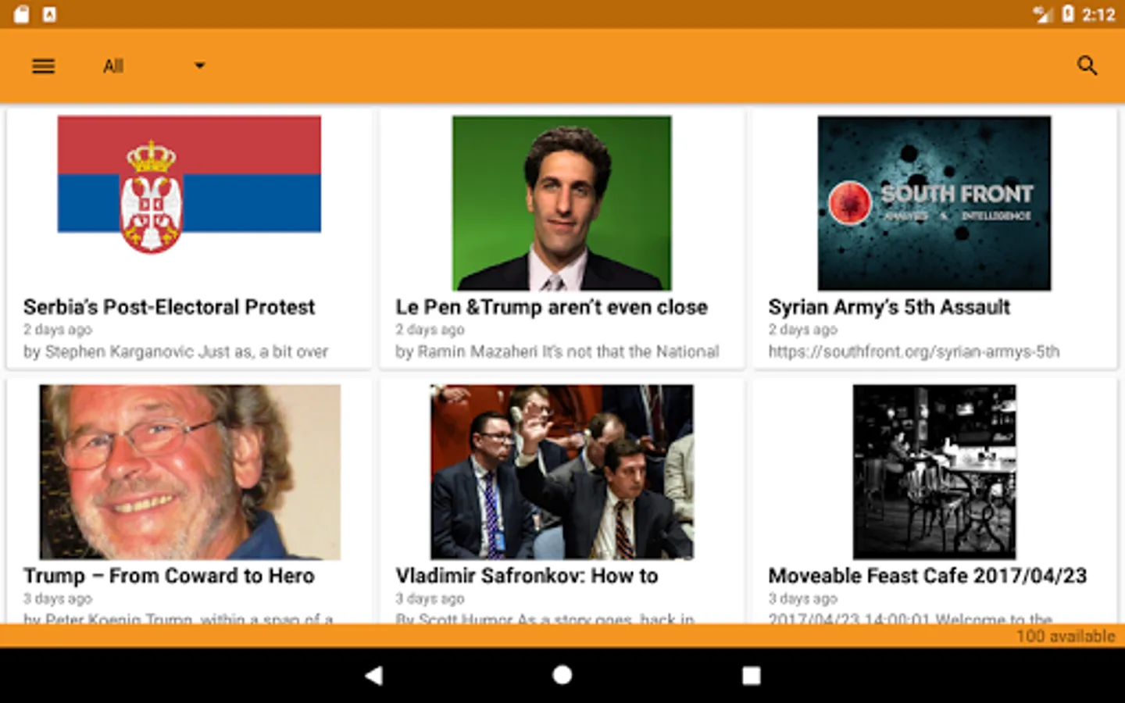Tap the black-and-white cafe photo
1125x703 pixels.
click(934, 472)
